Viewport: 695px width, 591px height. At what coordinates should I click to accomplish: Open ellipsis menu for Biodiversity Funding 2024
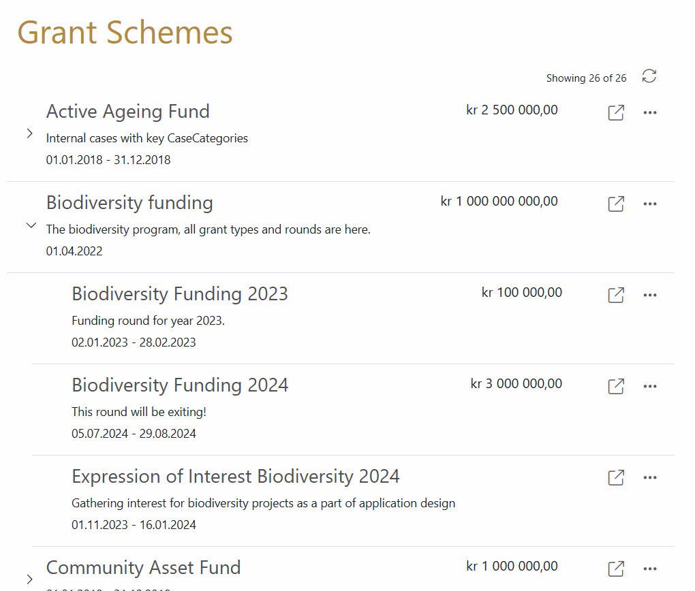point(650,386)
